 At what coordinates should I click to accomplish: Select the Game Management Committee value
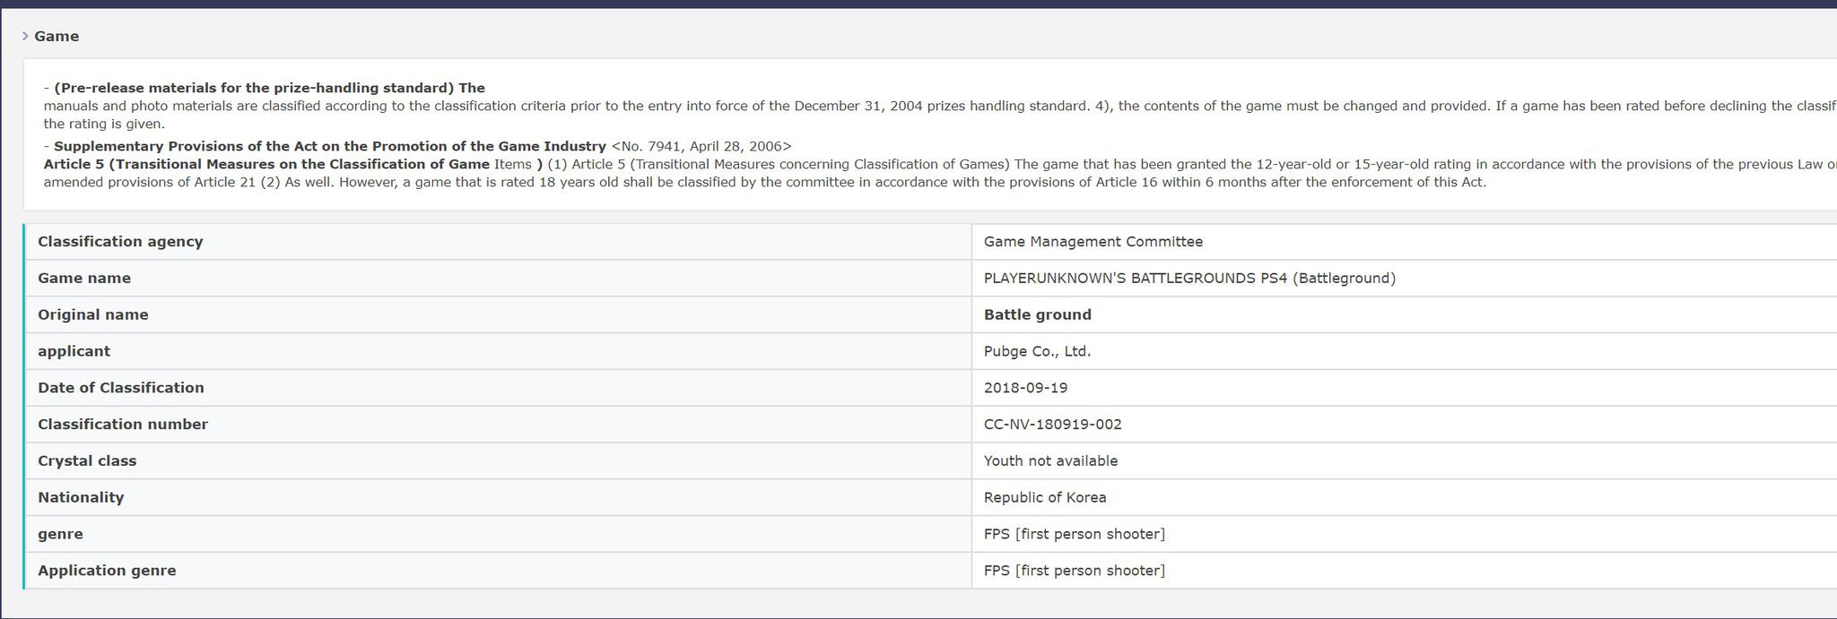[1093, 242]
